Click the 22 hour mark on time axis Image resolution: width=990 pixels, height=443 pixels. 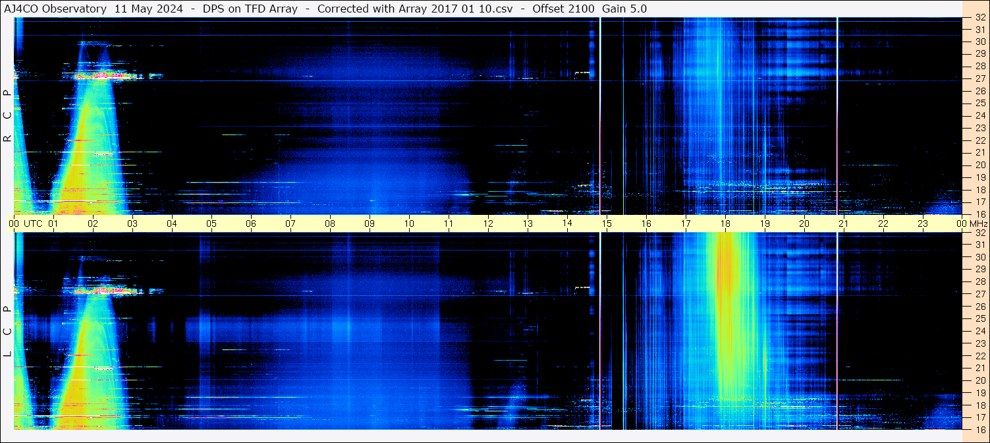(883, 223)
